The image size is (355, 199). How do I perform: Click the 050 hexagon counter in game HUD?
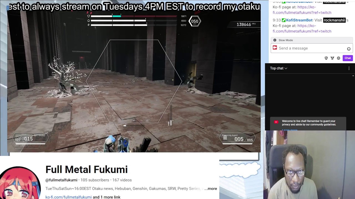pos(195,21)
